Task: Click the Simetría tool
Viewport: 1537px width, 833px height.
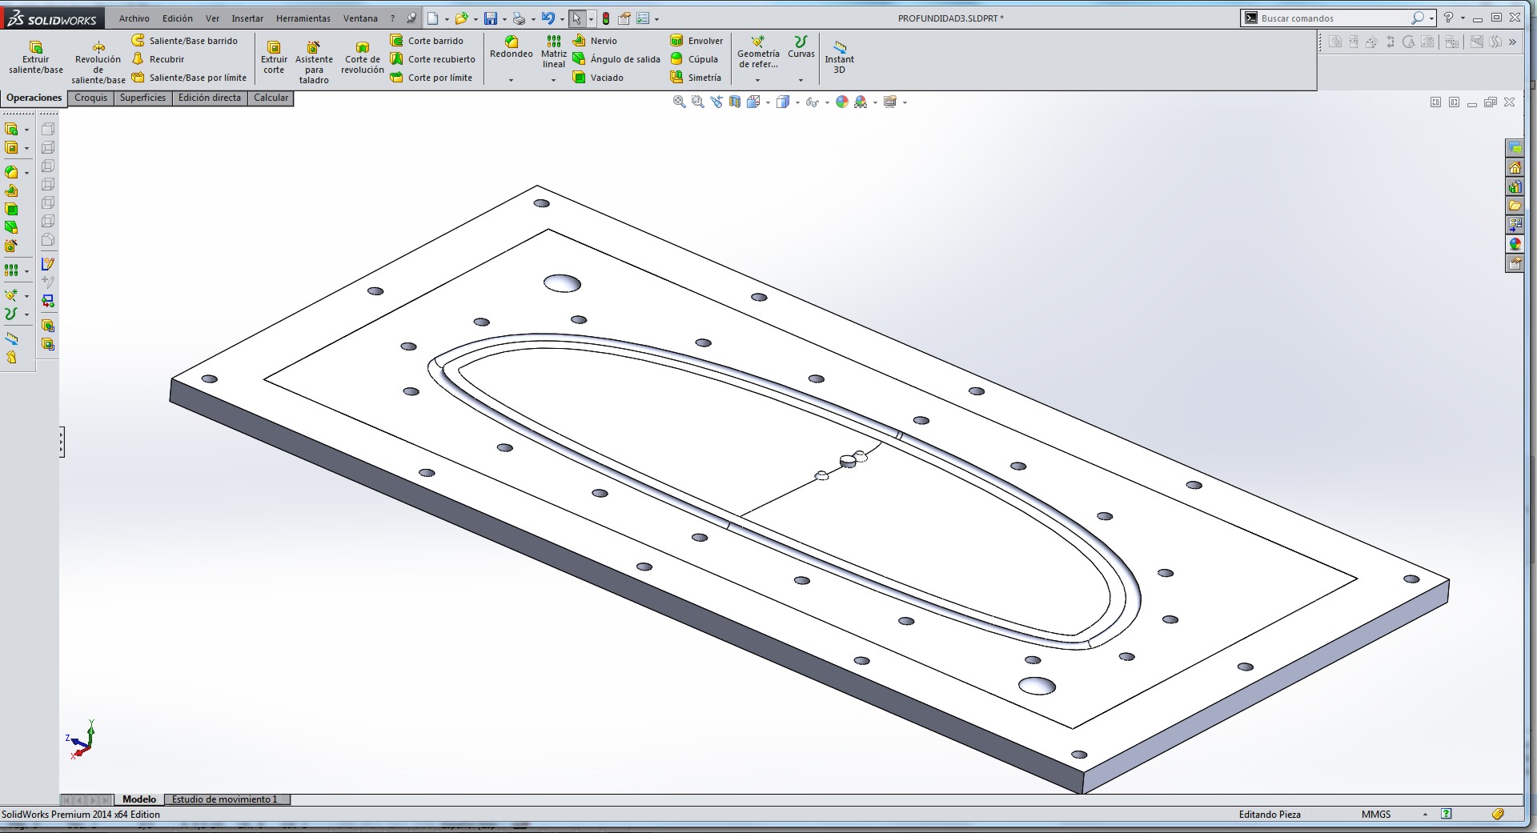Action: tap(677, 78)
